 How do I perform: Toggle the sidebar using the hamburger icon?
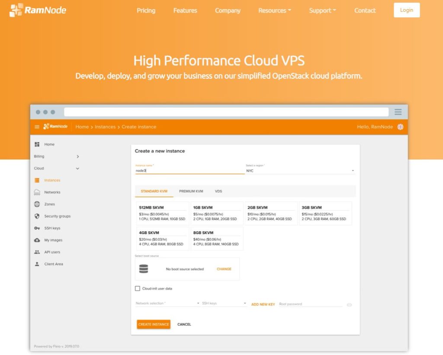point(37,127)
